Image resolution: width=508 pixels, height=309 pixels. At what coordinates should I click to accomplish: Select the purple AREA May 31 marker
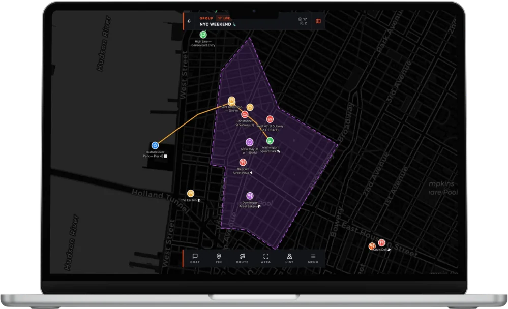point(249,142)
